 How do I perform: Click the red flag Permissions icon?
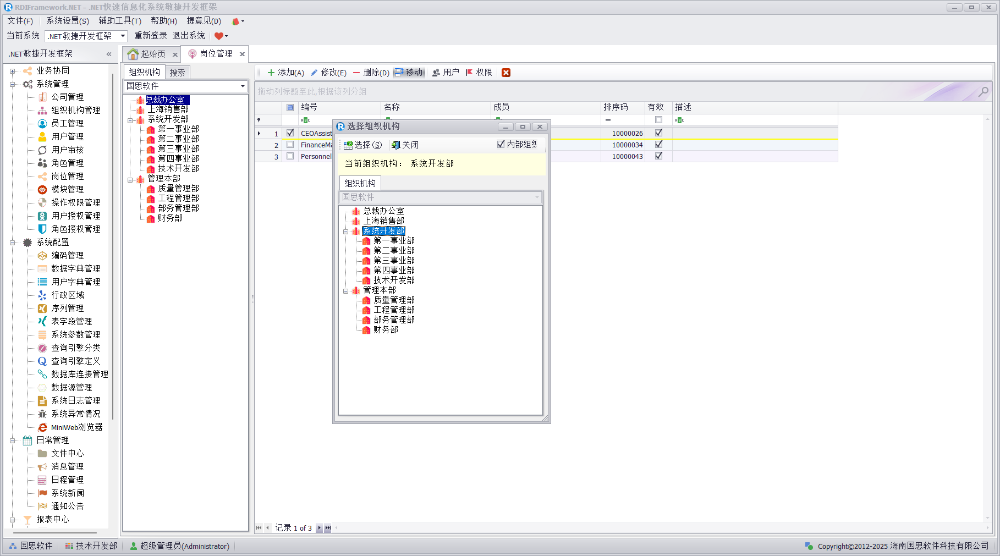coord(469,73)
